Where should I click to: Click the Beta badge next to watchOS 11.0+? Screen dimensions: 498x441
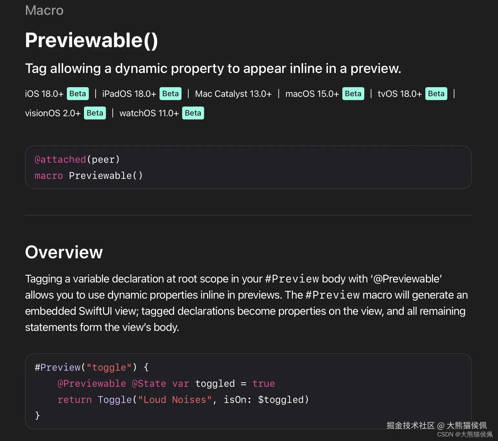click(x=193, y=113)
